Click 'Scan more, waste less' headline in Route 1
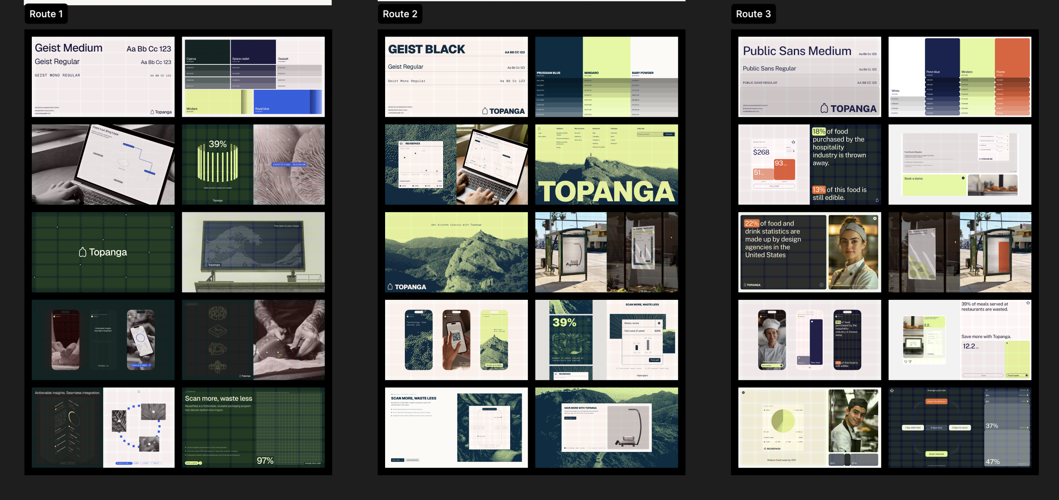Image resolution: width=1059 pixels, height=500 pixels. click(218, 399)
